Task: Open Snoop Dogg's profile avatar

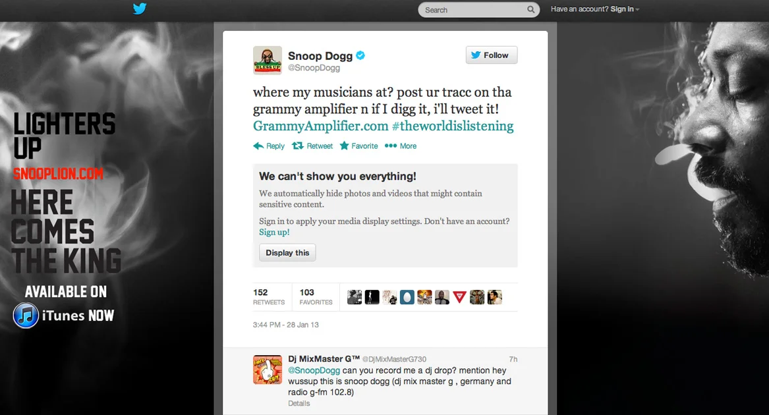Action: (x=268, y=61)
